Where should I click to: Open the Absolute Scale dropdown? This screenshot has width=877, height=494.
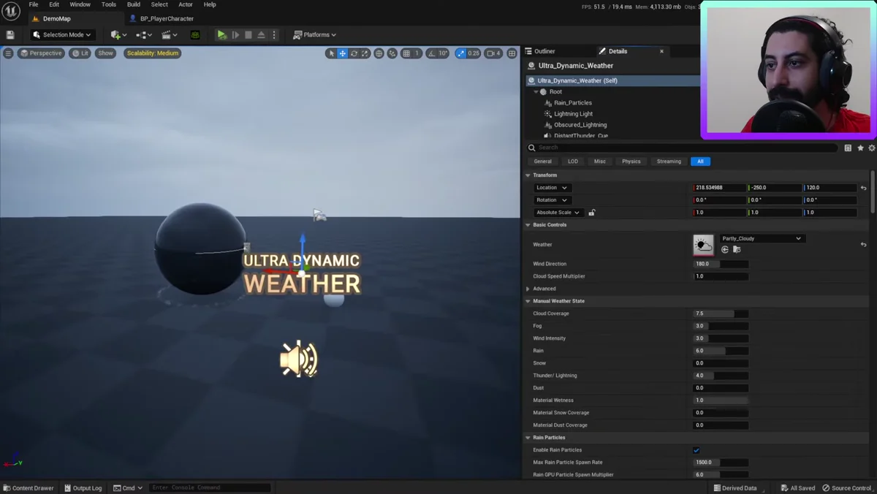point(558,213)
